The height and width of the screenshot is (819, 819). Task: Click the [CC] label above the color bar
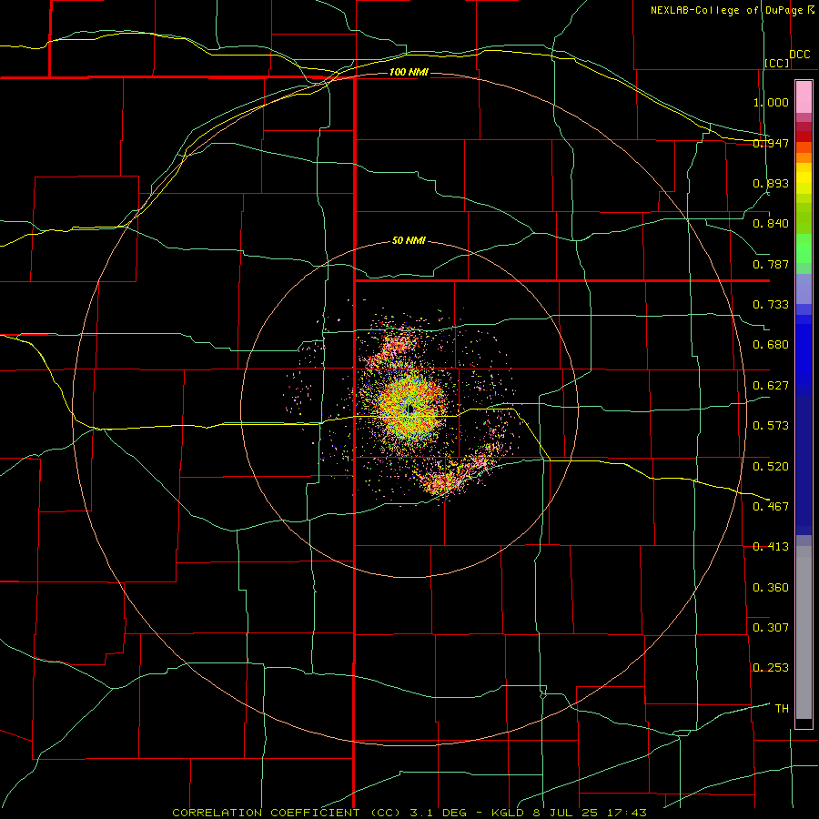point(777,63)
